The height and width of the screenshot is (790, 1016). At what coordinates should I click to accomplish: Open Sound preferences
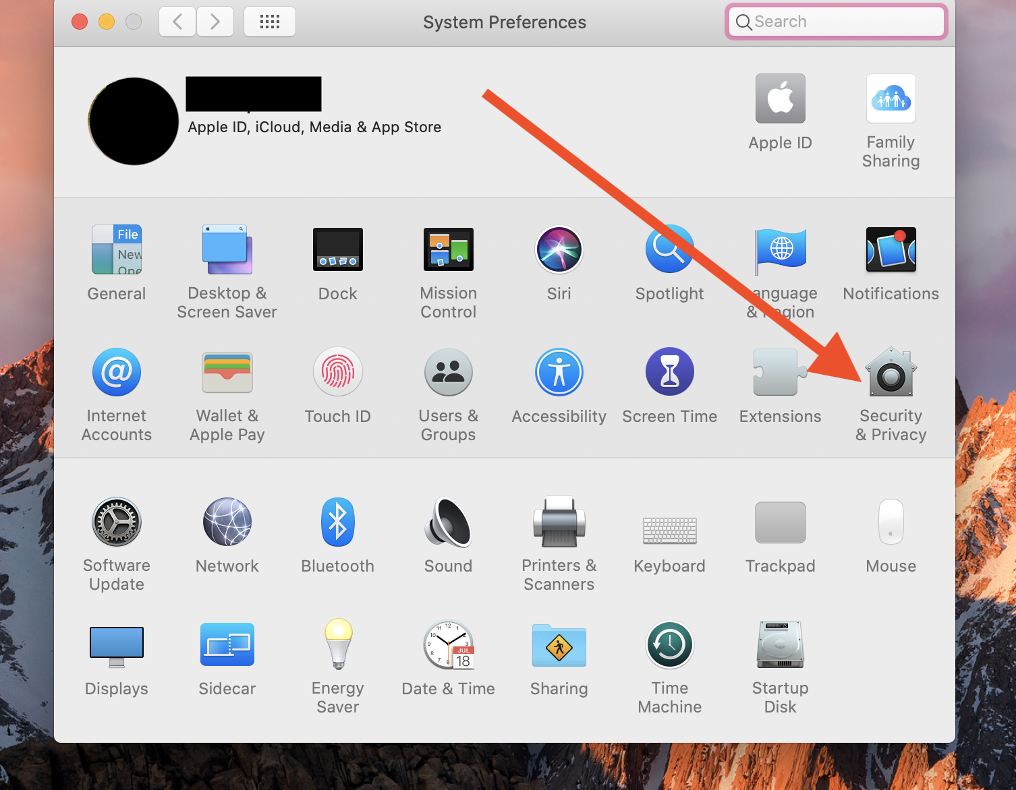click(449, 522)
